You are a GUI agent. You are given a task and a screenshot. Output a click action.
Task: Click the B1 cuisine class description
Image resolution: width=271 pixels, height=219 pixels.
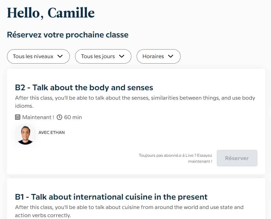click(x=129, y=211)
